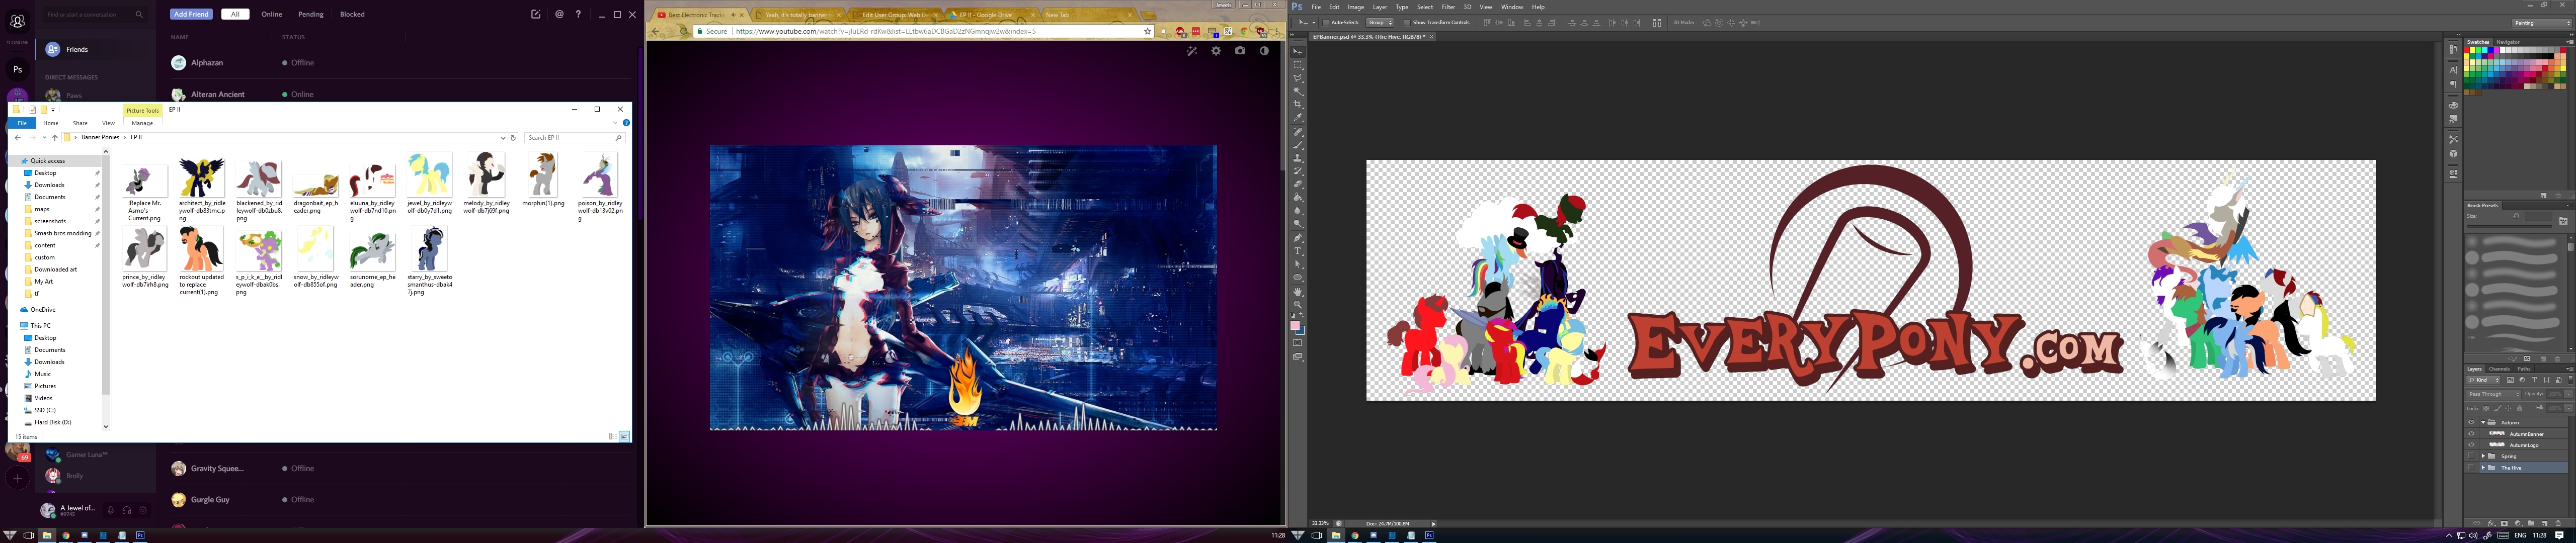Click Discord help question mark icon
Screen dimensions: 2576x543
pyautogui.click(x=578, y=14)
